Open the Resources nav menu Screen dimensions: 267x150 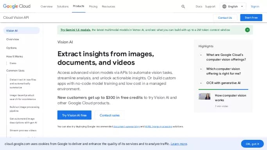108,7
